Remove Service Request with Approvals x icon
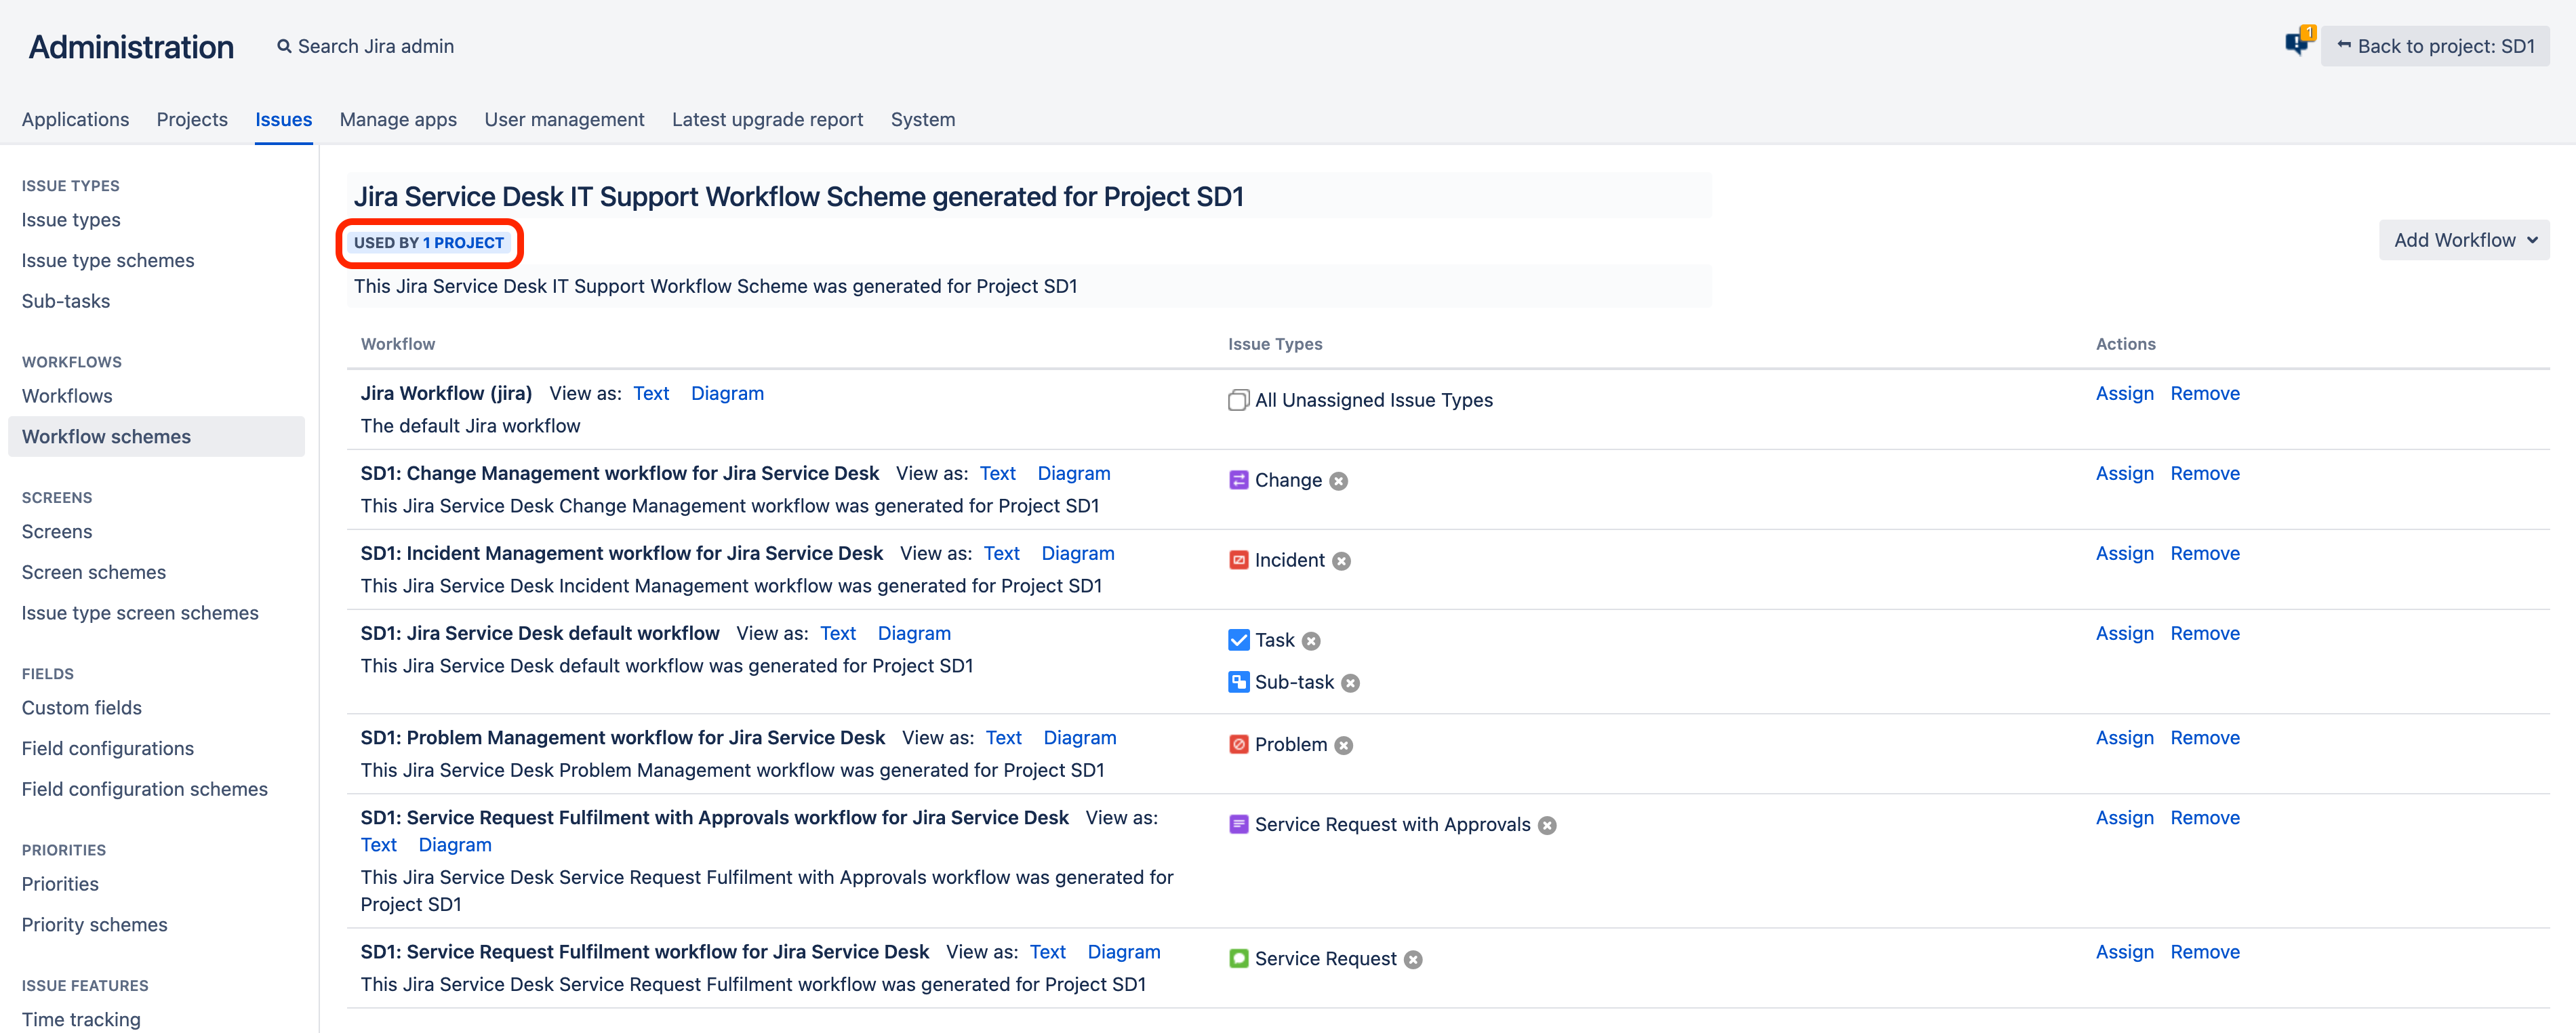 click(1547, 825)
